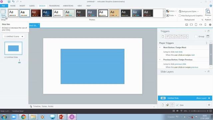Image resolution: width=213 pixels, height=120 pixels.
Task: Open slide layer properties gear
Action: click(209, 105)
